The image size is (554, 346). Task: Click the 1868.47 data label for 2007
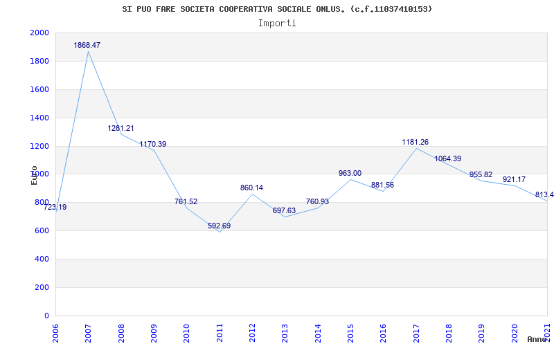[87, 45]
